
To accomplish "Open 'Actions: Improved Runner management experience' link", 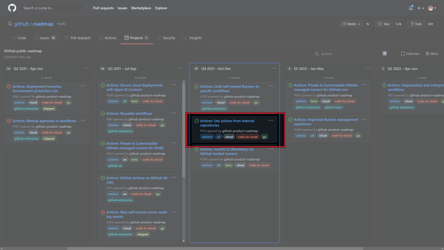I will (x=325, y=122).
